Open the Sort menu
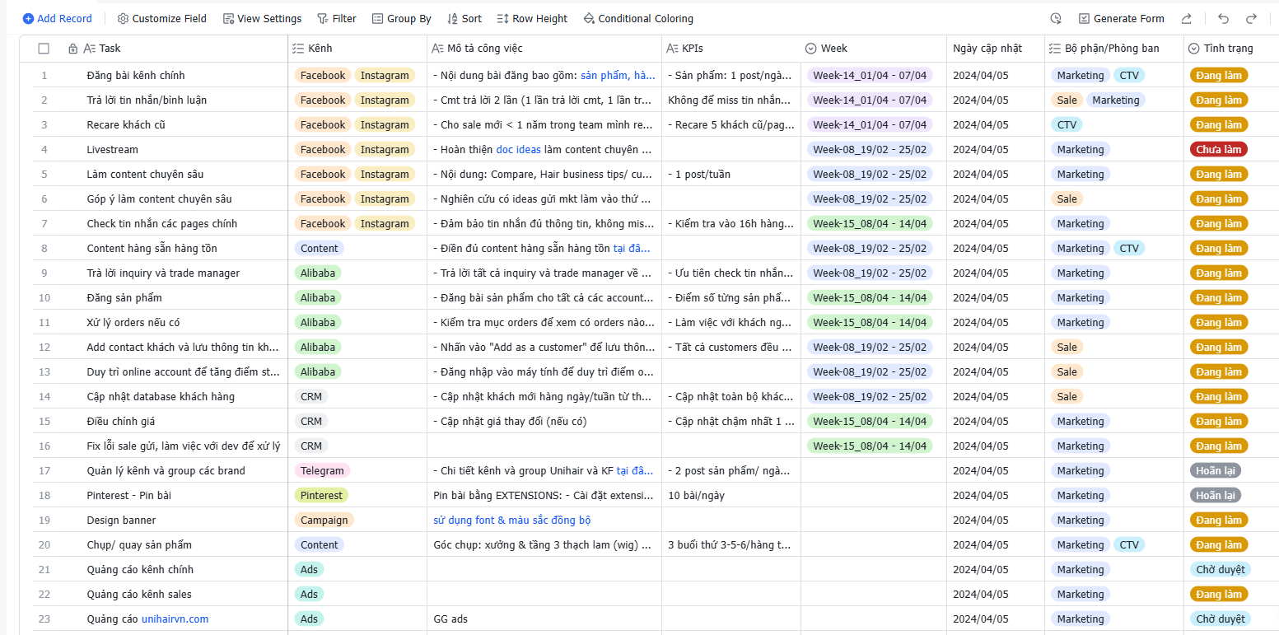 tap(464, 18)
